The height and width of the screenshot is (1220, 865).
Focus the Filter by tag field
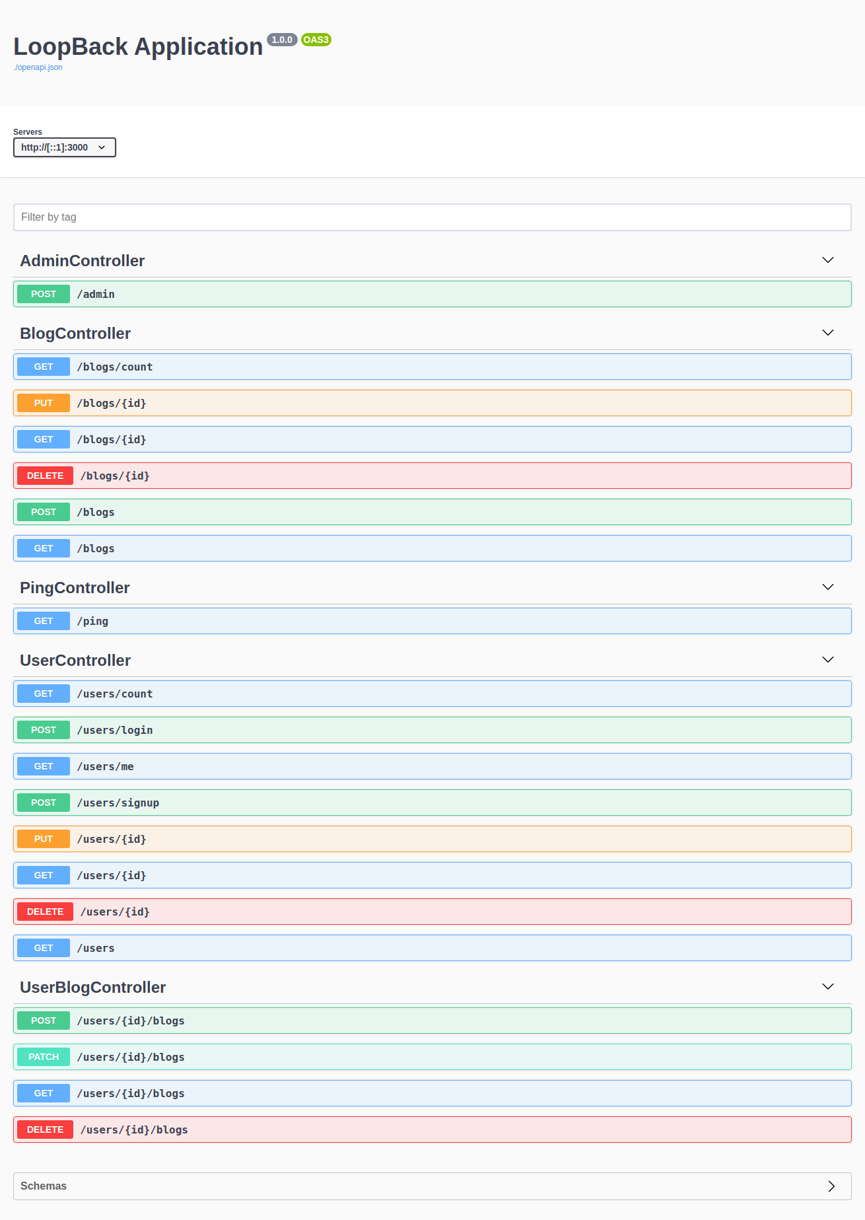(433, 217)
